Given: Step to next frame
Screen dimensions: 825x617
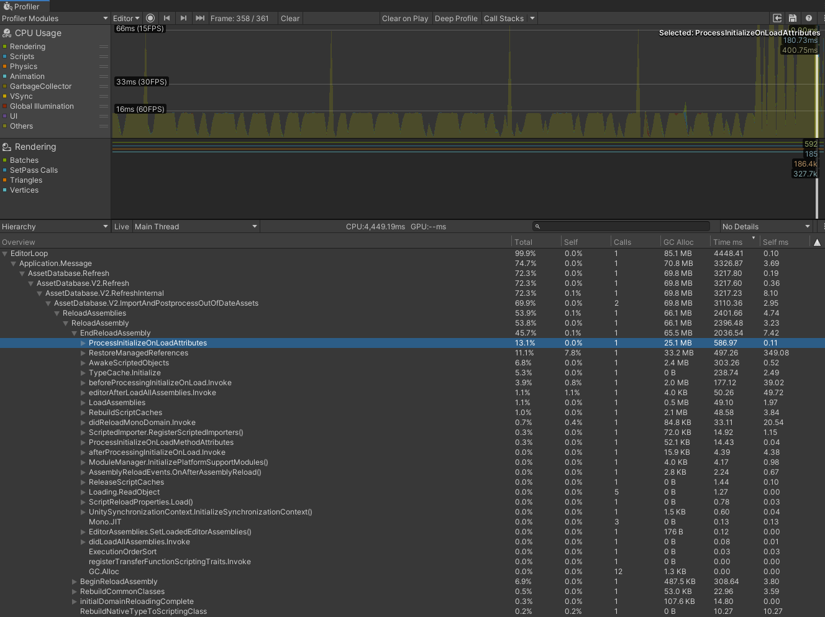Looking at the screenshot, I should click(183, 18).
